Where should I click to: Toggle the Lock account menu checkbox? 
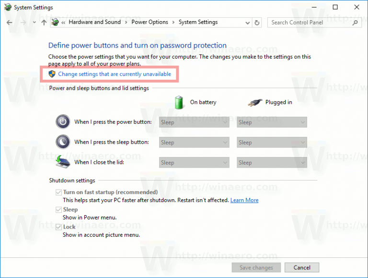click(58, 227)
